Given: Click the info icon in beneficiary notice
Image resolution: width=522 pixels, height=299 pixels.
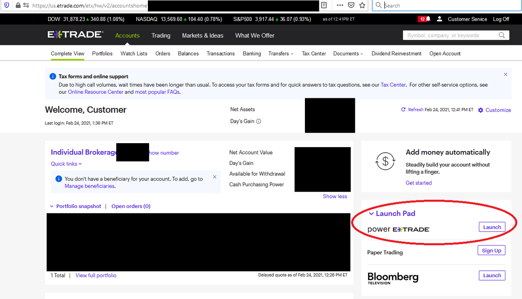Looking at the screenshot, I should coord(59,179).
